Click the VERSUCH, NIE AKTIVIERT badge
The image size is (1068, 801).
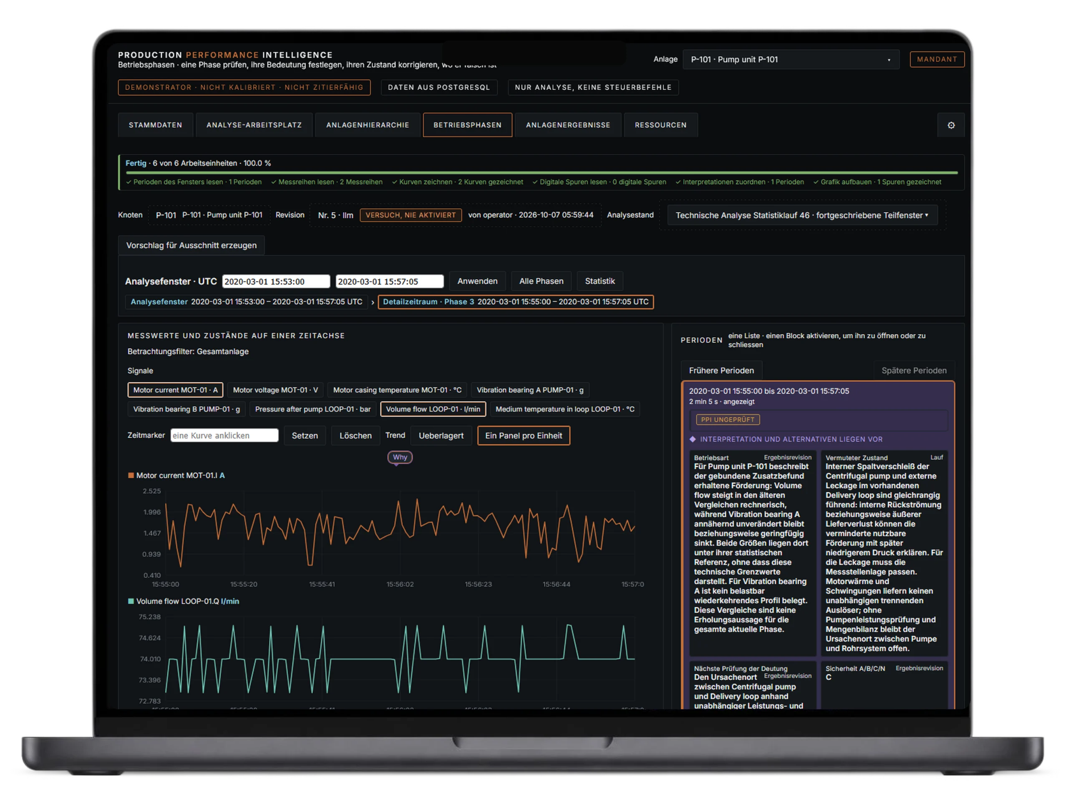[x=411, y=215]
